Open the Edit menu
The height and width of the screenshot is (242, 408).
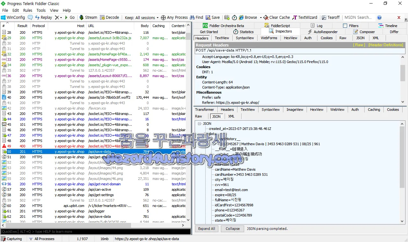coord(16,10)
